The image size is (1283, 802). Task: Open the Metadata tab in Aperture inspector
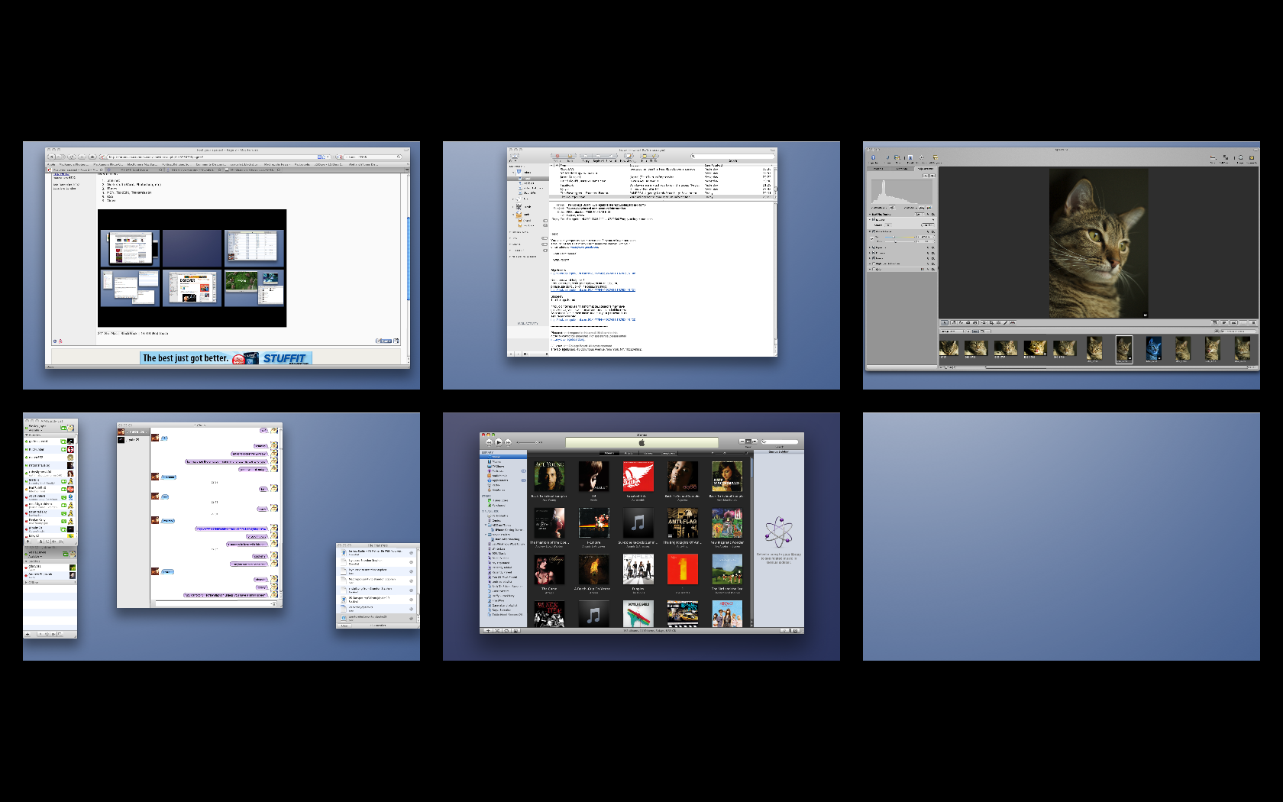pos(902,169)
